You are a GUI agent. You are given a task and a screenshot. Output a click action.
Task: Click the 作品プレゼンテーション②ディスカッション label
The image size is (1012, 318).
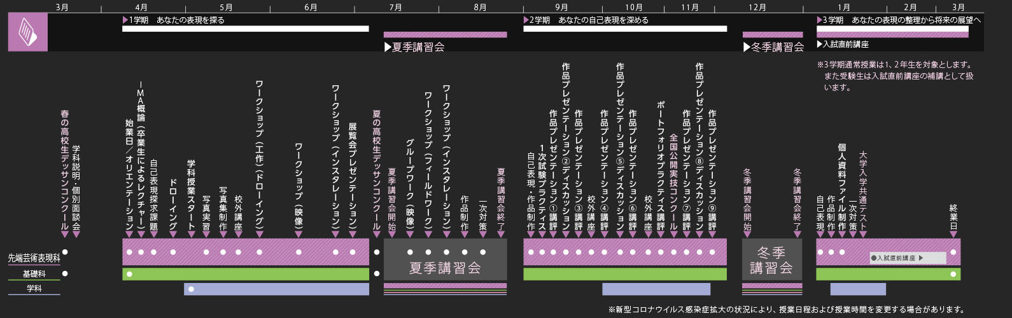click(x=565, y=147)
